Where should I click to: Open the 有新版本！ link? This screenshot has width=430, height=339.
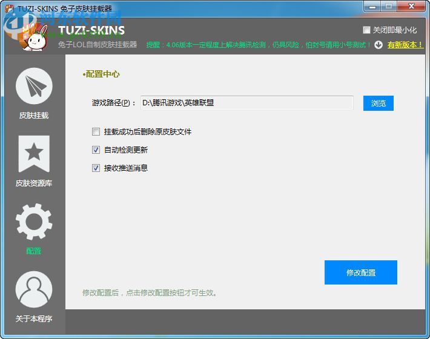(405, 45)
